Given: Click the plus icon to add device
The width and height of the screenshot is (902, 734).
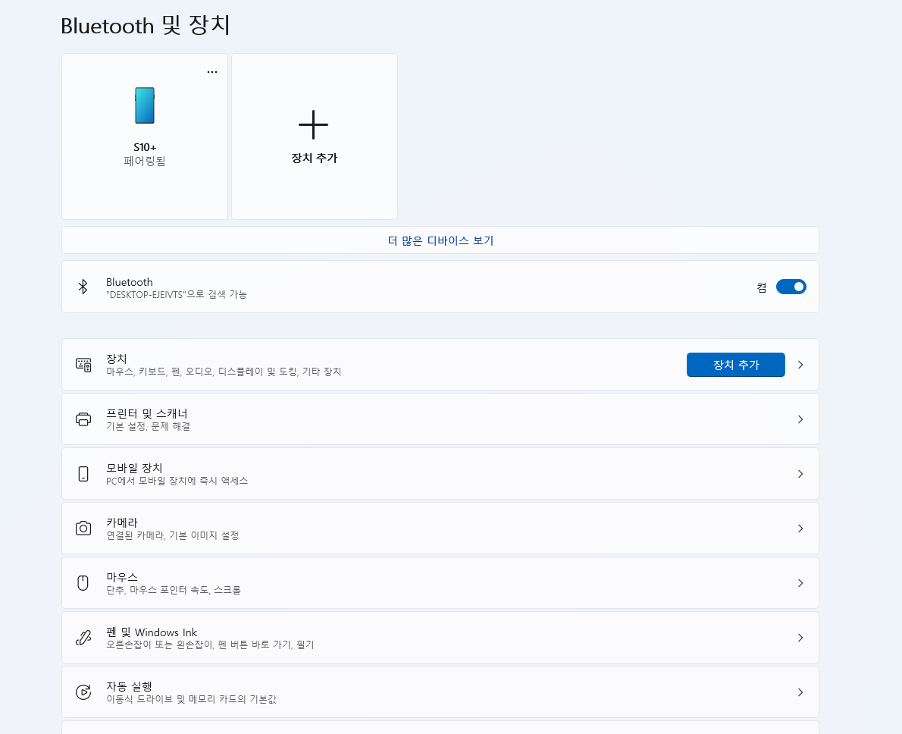Looking at the screenshot, I should 314,124.
